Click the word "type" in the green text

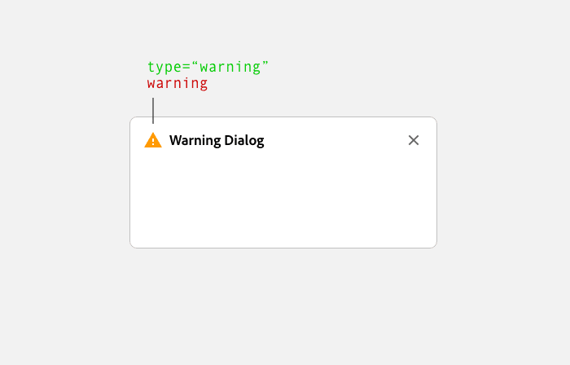[164, 68]
